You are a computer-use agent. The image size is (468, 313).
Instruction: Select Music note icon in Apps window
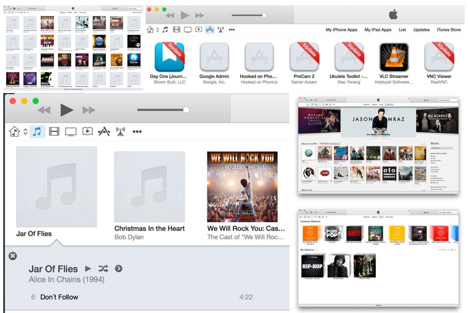coord(165,30)
